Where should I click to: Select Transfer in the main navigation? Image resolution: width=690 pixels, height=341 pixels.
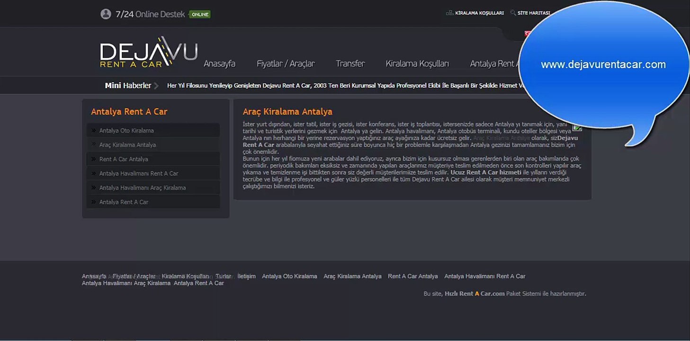[350, 63]
